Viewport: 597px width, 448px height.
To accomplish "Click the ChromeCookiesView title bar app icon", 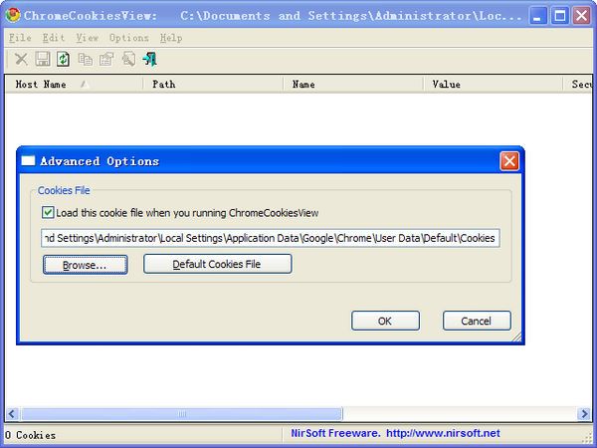I will click(x=12, y=16).
